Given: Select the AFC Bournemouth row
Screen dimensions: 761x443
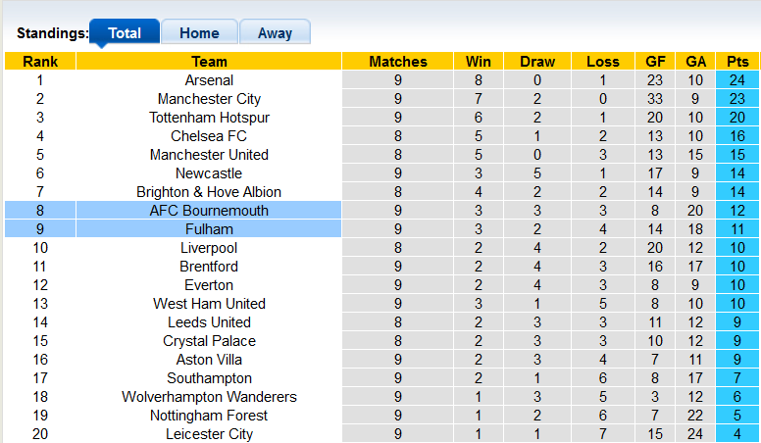Looking at the screenshot, I should (x=209, y=211).
